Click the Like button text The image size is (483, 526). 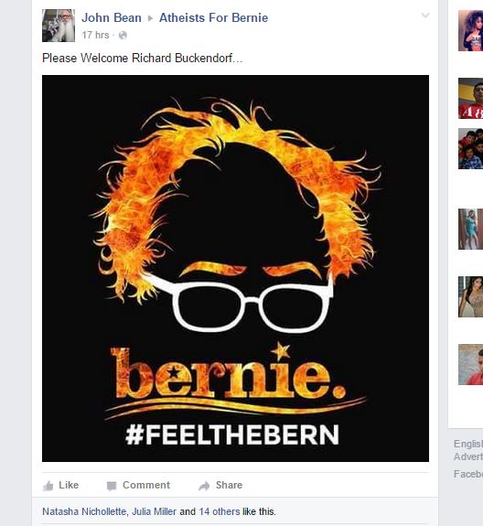coord(69,485)
